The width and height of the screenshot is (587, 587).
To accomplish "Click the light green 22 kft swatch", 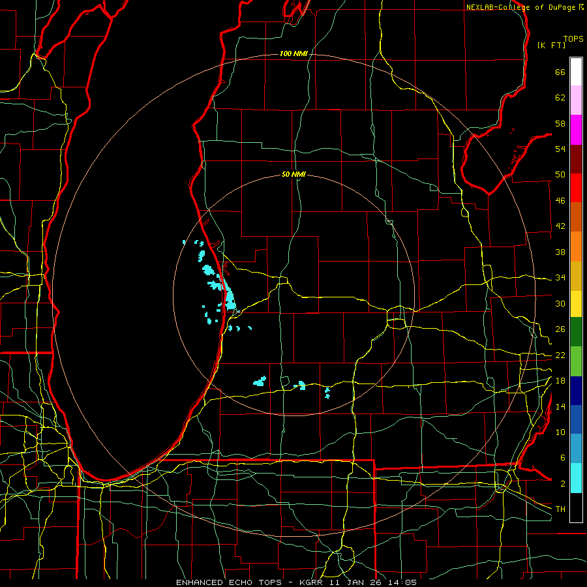I will (576, 361).
